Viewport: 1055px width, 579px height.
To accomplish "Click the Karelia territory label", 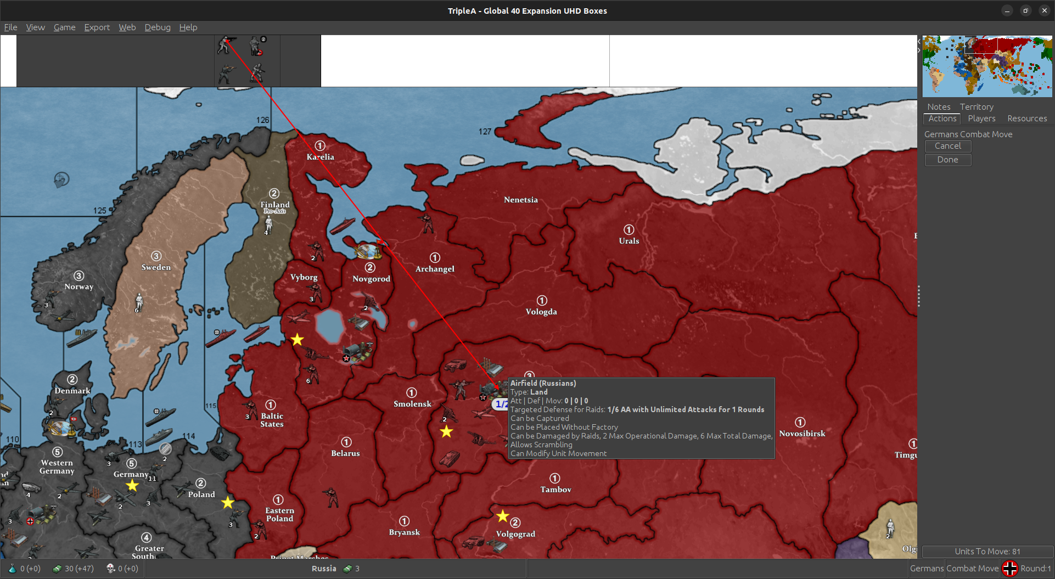I will click(320, 157).
